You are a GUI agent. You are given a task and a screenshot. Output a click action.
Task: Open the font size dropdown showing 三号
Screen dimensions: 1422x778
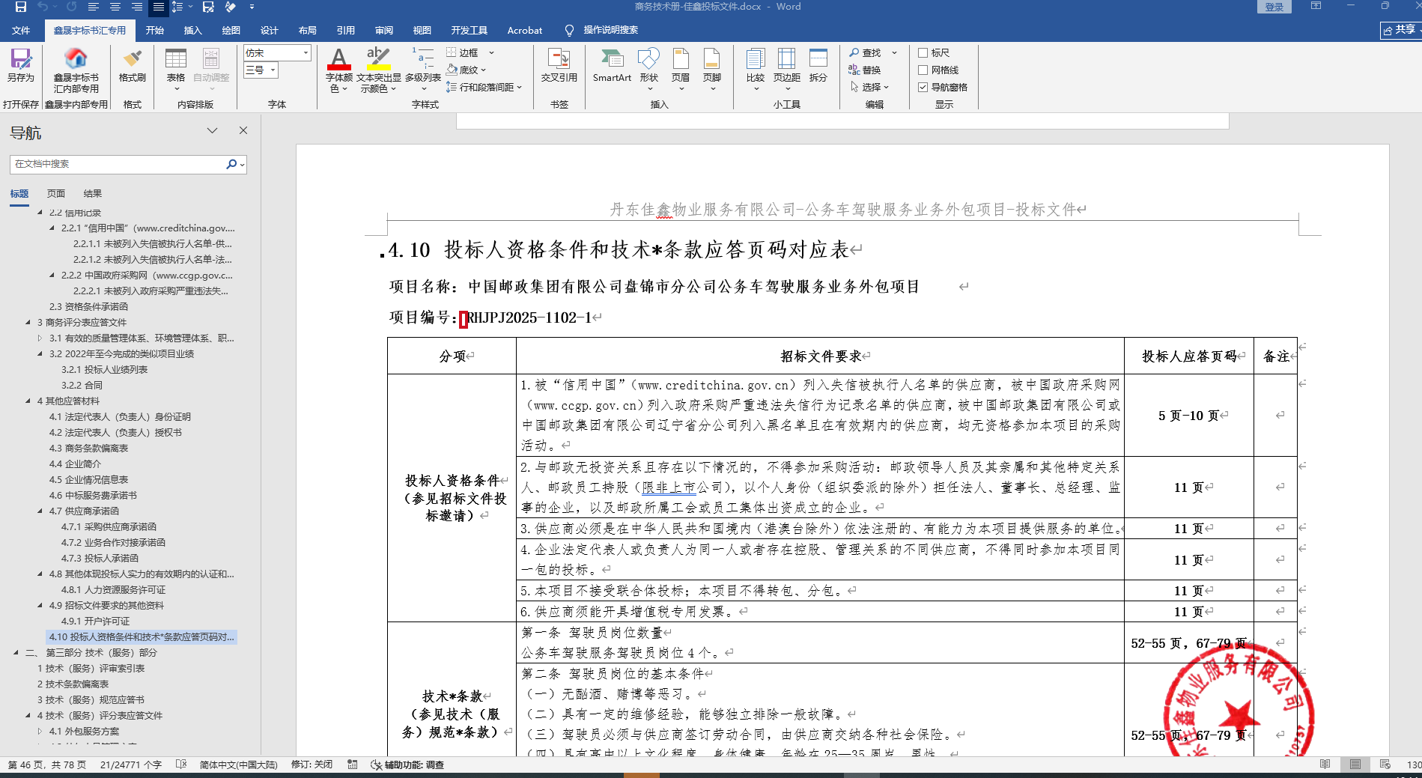[273, 70]
